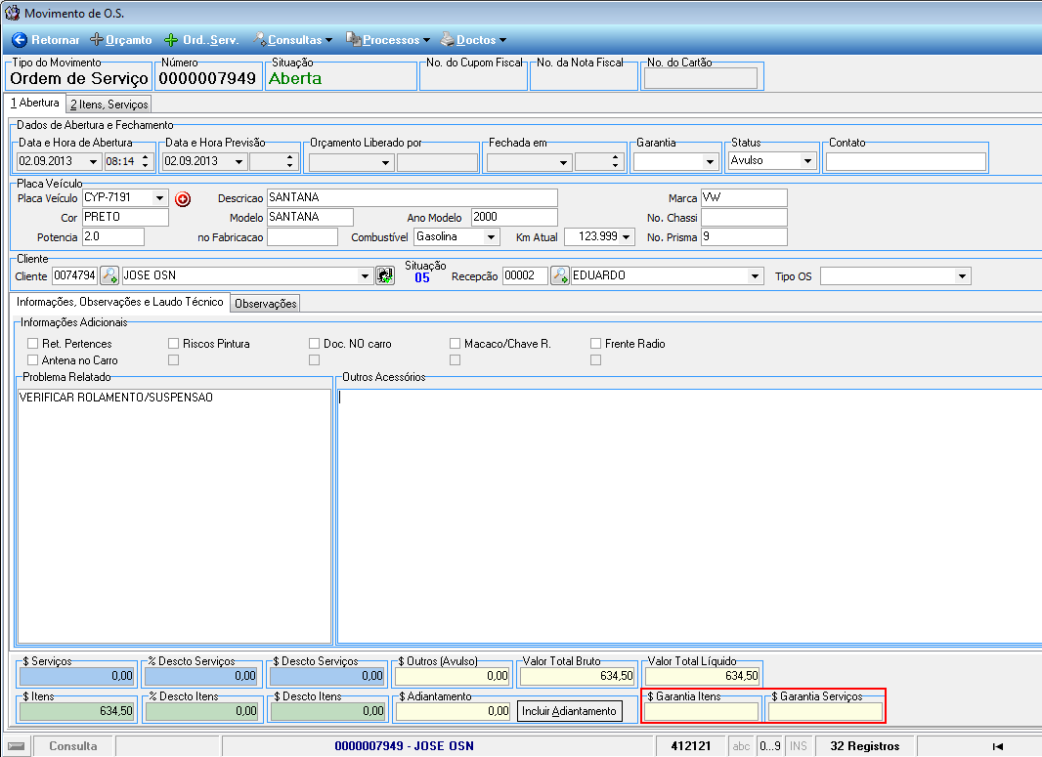Image resolution: width=1042 pixels, height=757 pixels.
Task: Click the Retornar button label
Action: pos(55,40)
